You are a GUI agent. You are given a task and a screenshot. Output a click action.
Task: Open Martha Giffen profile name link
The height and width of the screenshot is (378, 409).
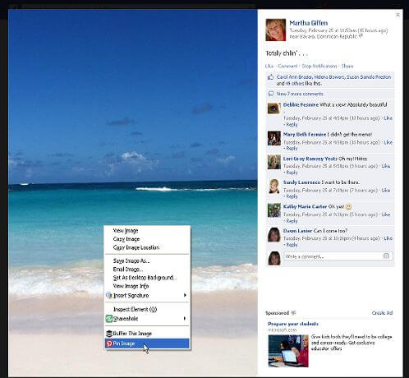coord(309,23)
